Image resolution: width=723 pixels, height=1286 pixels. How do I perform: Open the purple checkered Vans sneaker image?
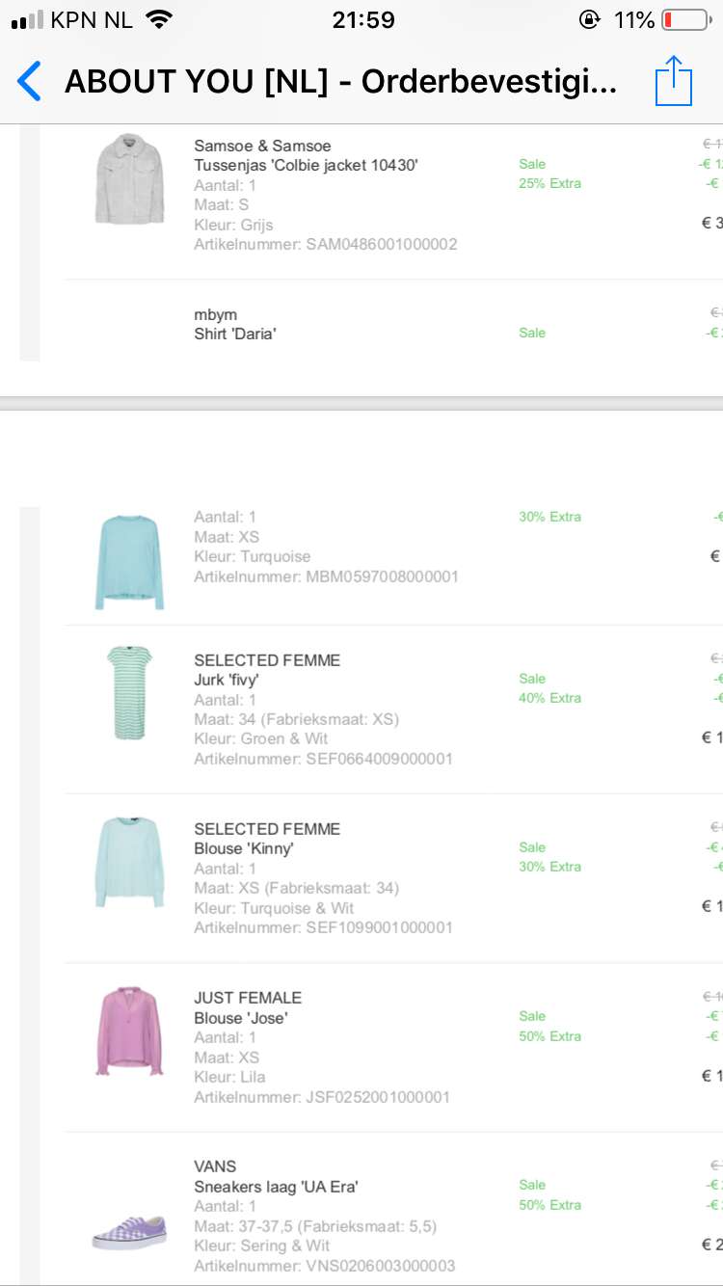129,1231
